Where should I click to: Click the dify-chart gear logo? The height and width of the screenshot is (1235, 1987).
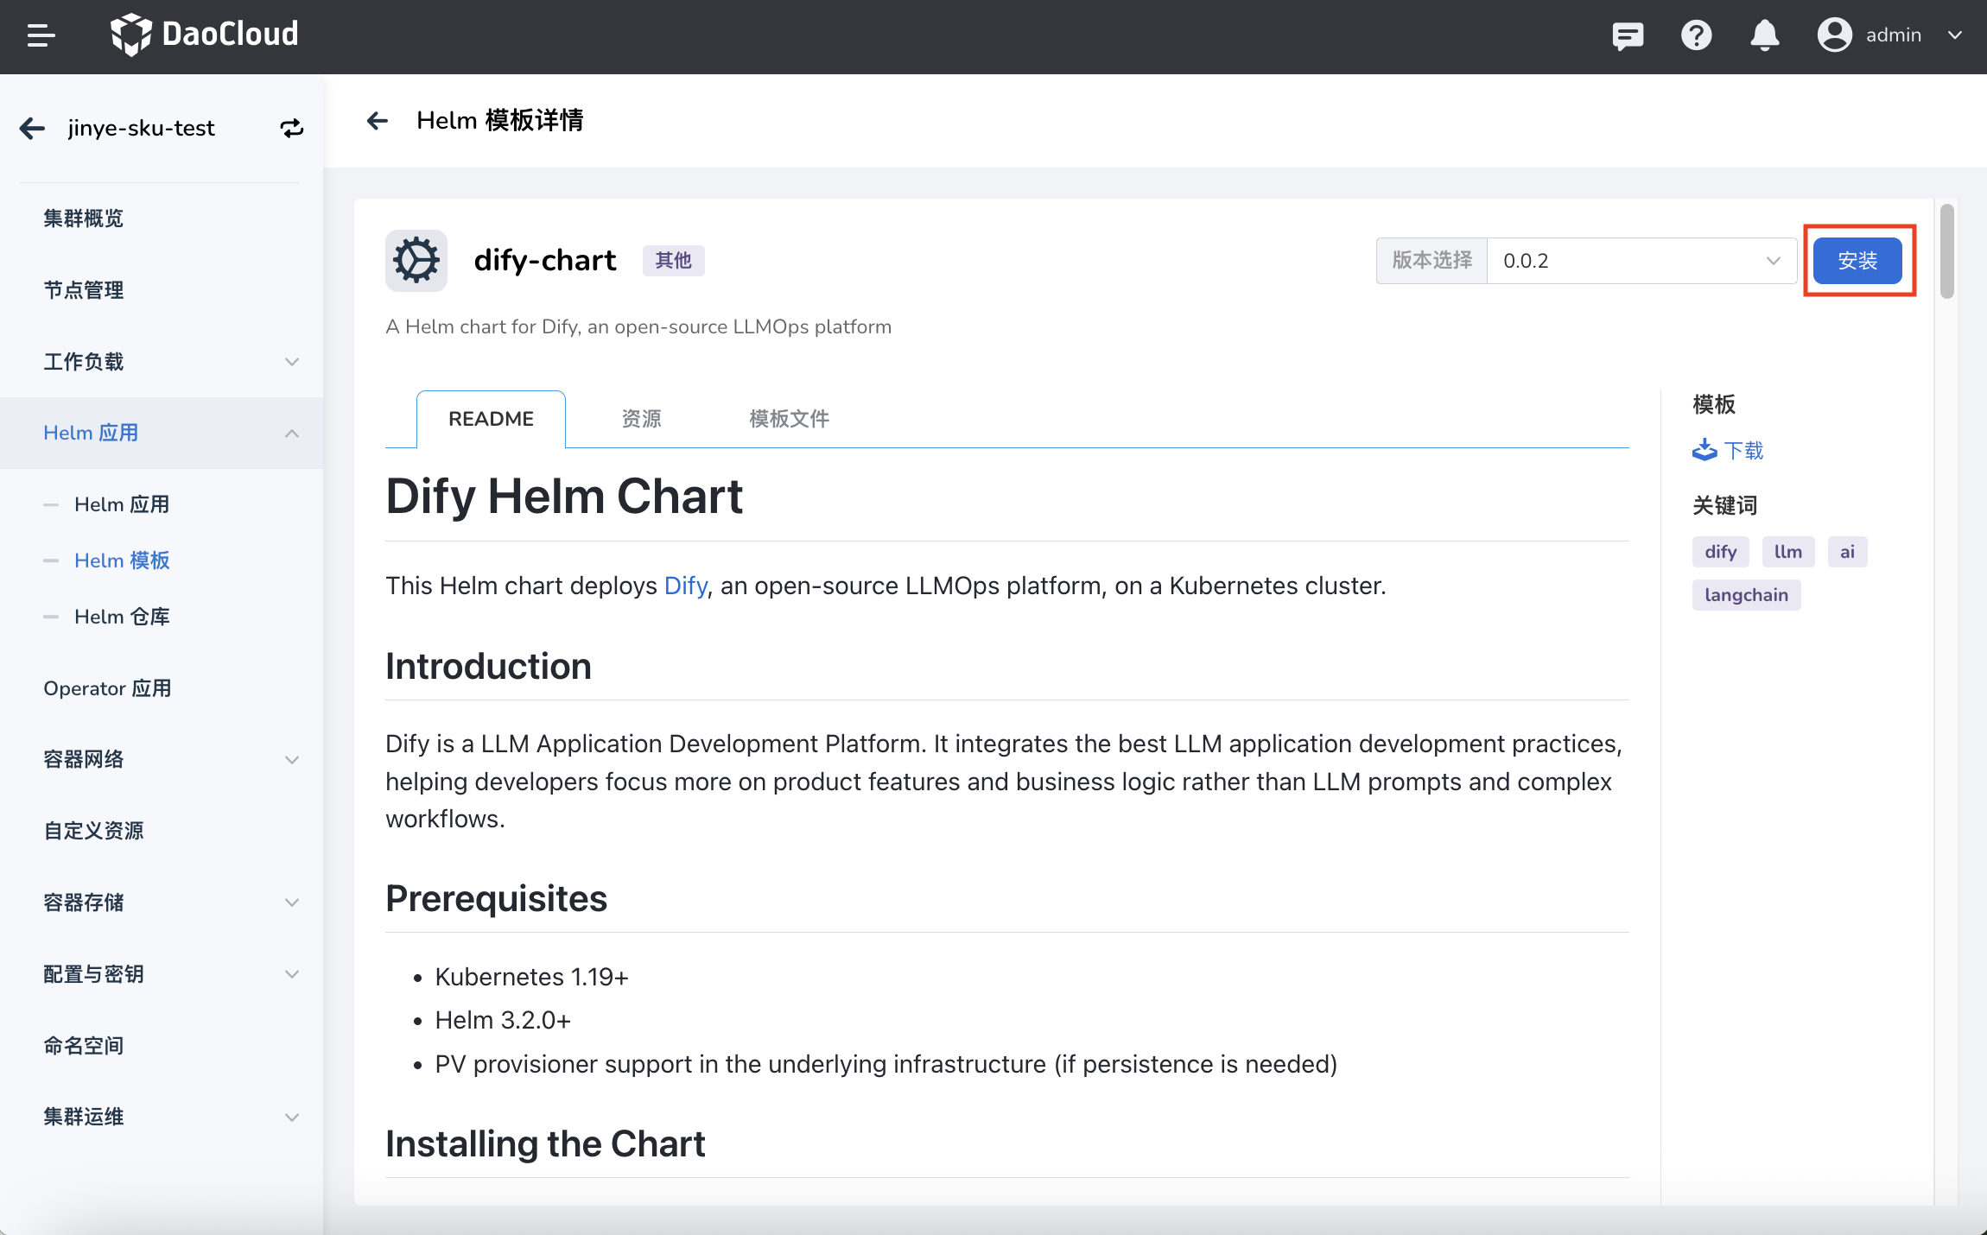click(x=416, y=261)
